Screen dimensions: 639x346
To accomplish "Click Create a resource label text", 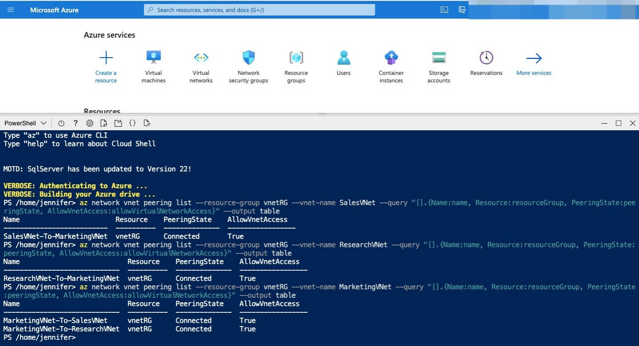I will [x=106, y=77].
